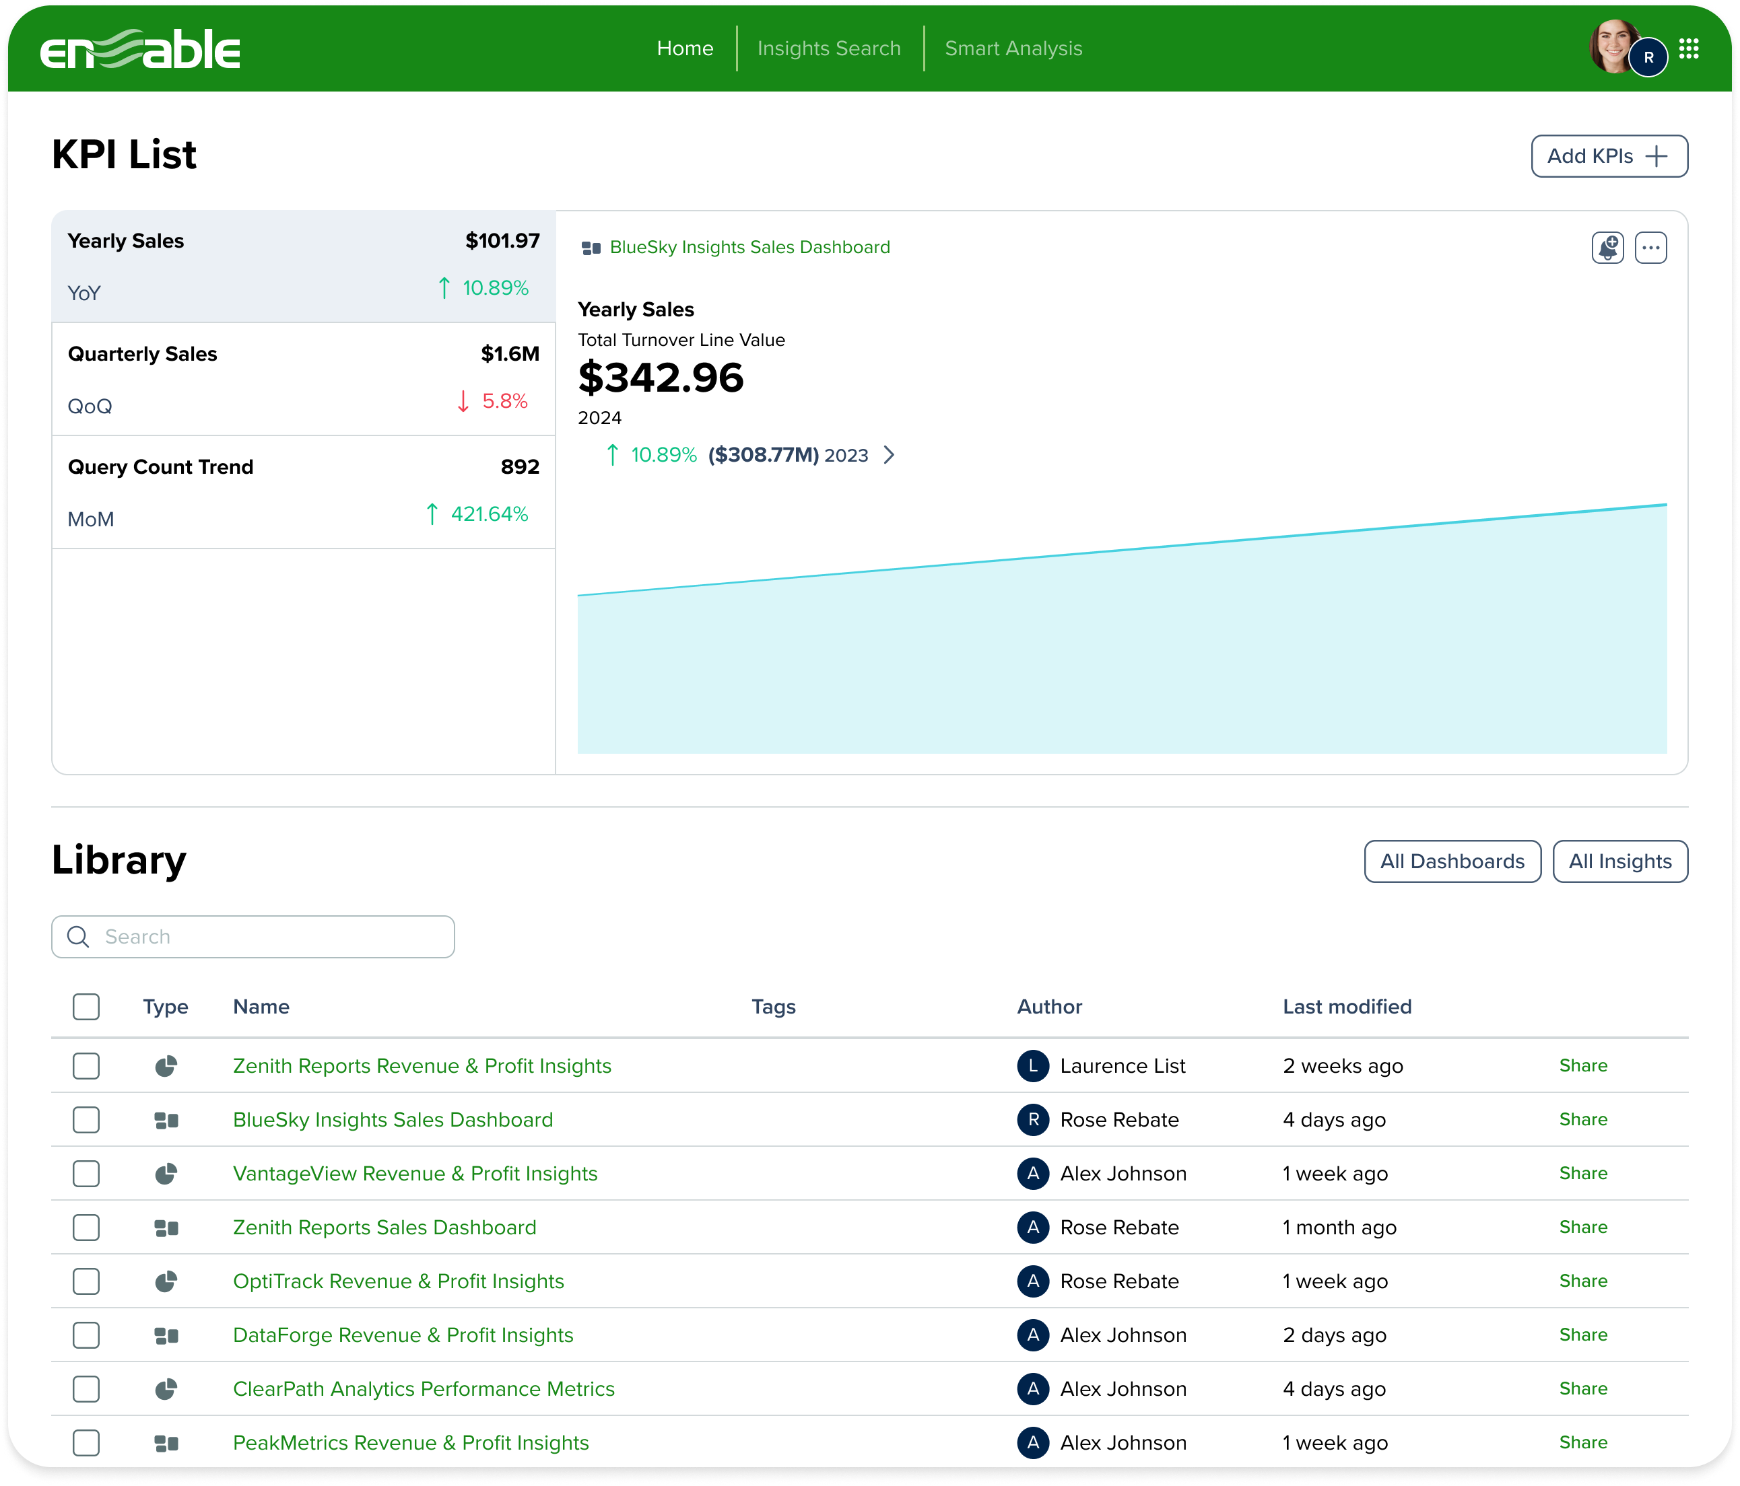1740x1486 pixels.
Task: Click pie chart icon for Zenith Reports Revenue
Action: (166, 1065)
